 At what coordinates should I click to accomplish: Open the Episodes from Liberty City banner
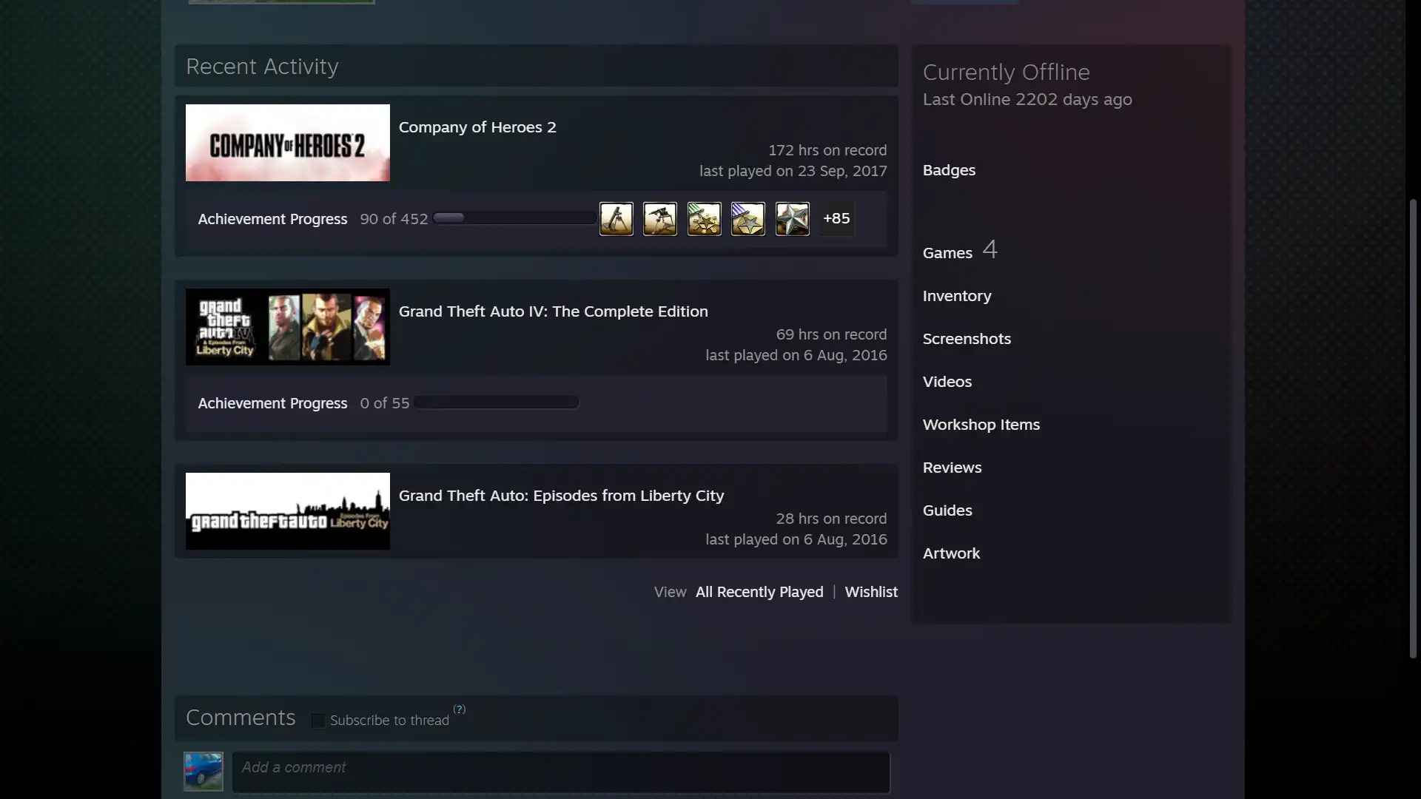[x=288, y=511]
